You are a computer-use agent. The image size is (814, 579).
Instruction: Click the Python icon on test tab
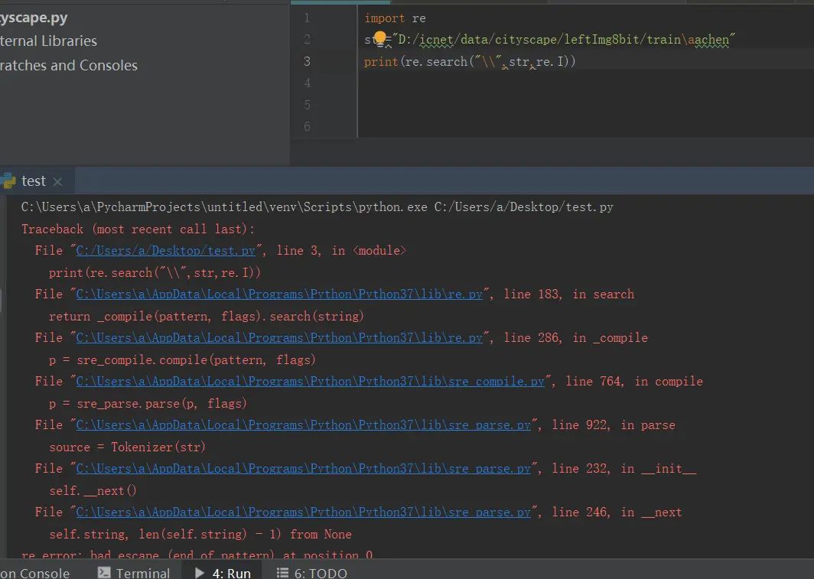click(8, 181)
